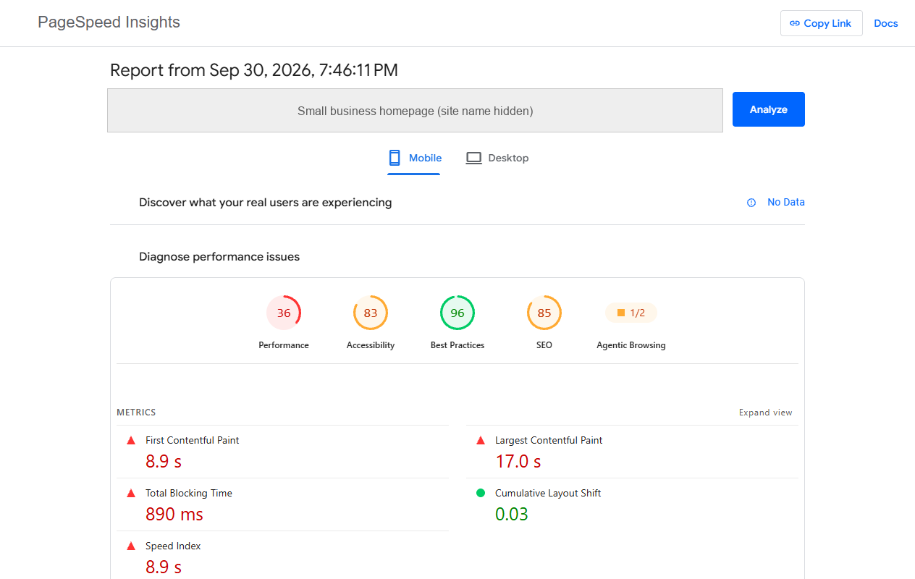The height and width of the screenshot is (579, 915).
Task: Click Discover what your real users are experiencing
Action: (x=266, y=203)
